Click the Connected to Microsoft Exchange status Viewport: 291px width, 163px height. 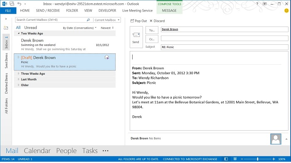(x=190, y=159)
